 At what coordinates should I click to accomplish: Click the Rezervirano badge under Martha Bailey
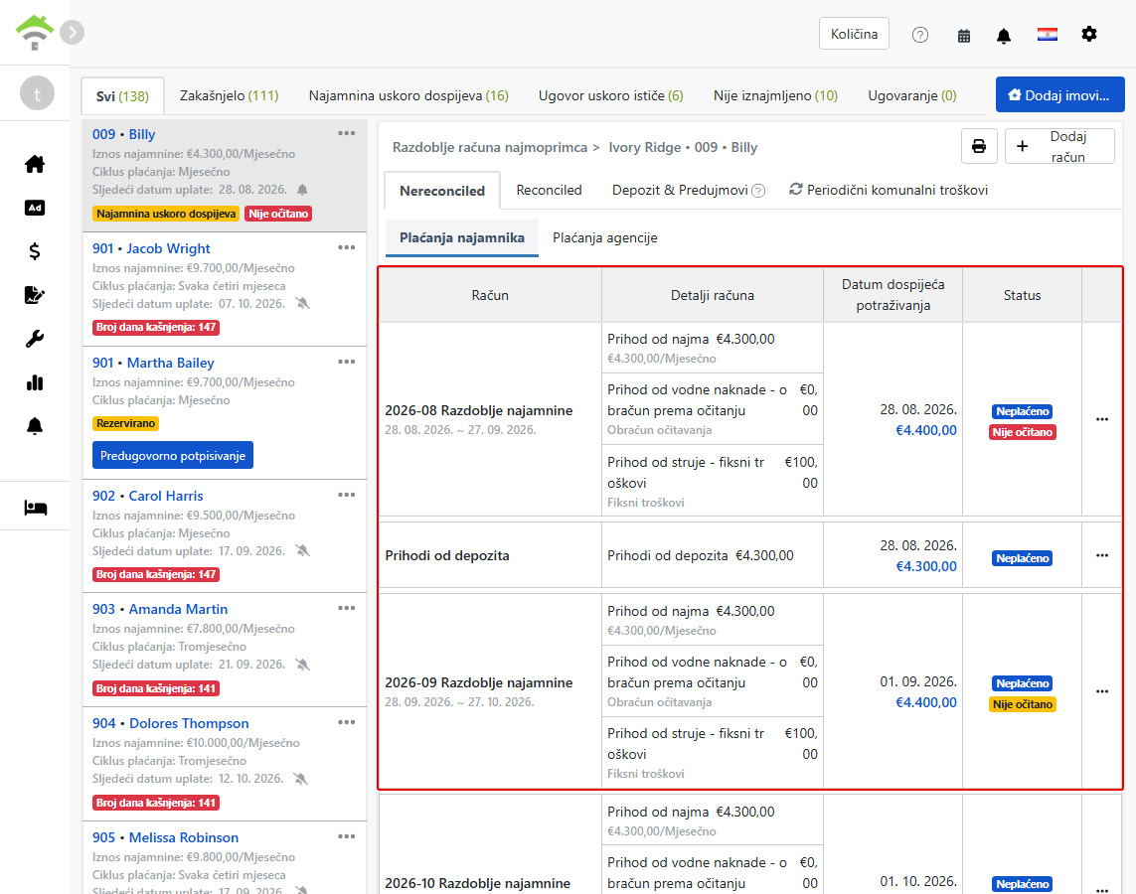pos(126,423)
